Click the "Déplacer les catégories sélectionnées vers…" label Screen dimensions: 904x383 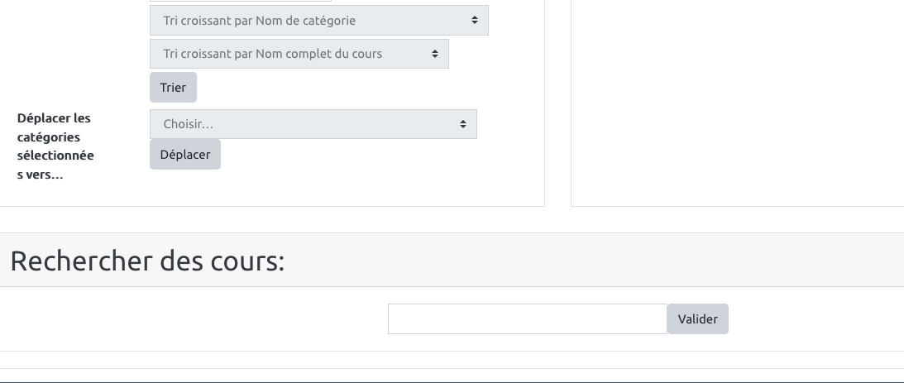coord(55,146)
